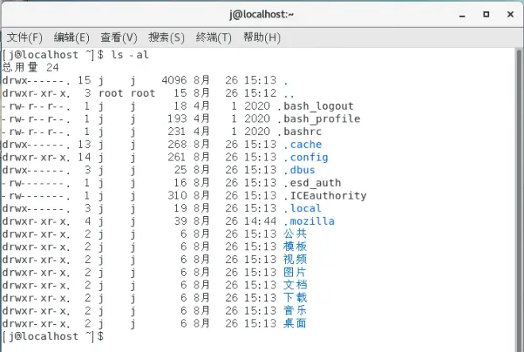Viewport: 524px width, 352px height.
Task: Click the 桌面 directory name
Action: 295,323
